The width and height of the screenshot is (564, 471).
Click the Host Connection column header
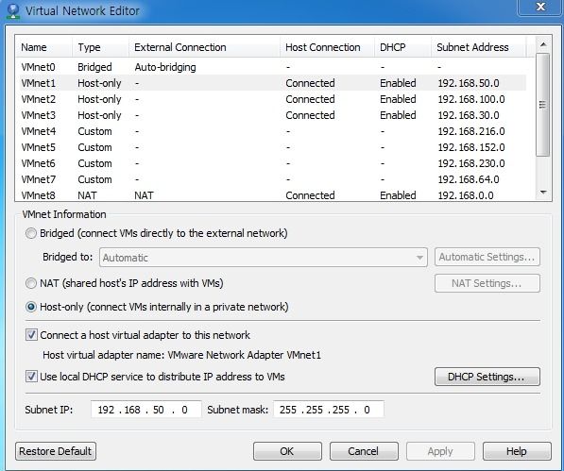[x=327, y=47]
